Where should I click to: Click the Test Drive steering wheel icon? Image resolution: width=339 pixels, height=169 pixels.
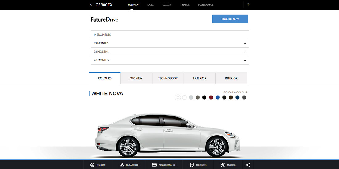92,165
